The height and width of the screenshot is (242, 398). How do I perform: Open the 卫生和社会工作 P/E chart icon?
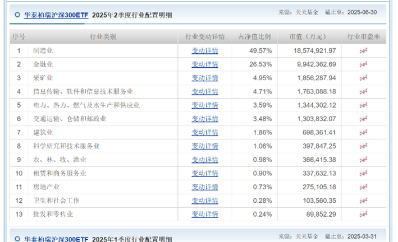(x=363, y=200)
